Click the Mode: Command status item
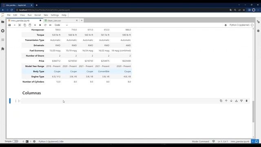Screen dimensions: 261x147 tap(200, 142)
